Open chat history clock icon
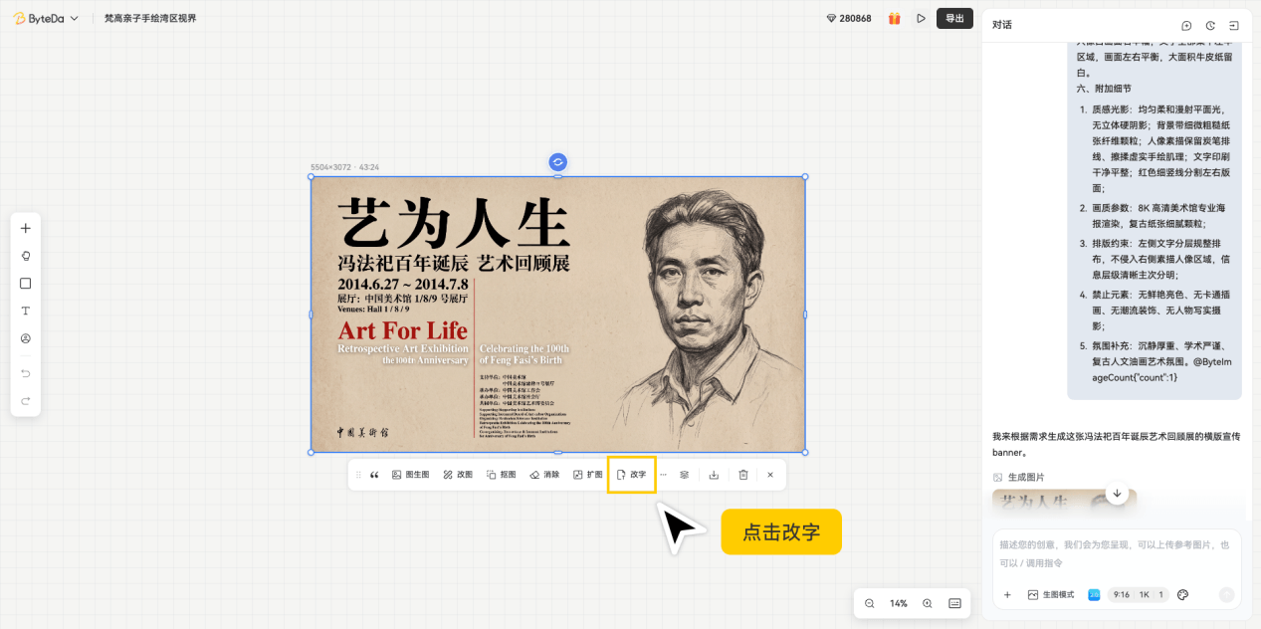This screenshot has height=629, width=1261. 1210,25
